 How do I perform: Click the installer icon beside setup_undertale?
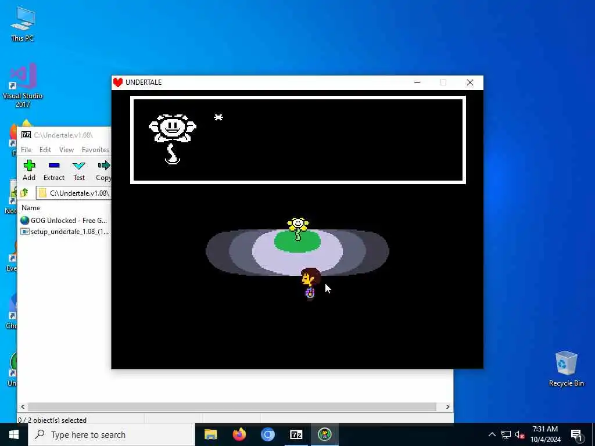pos(24,231)
